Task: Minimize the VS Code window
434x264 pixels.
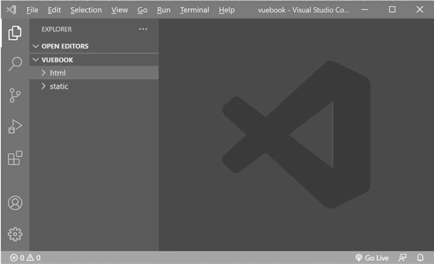Action: pyautogui.click(x=365, y=10)
